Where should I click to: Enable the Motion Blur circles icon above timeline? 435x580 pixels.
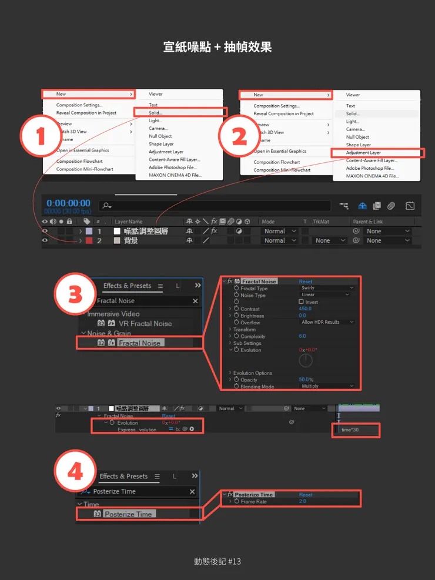click(x=391, y=206)
